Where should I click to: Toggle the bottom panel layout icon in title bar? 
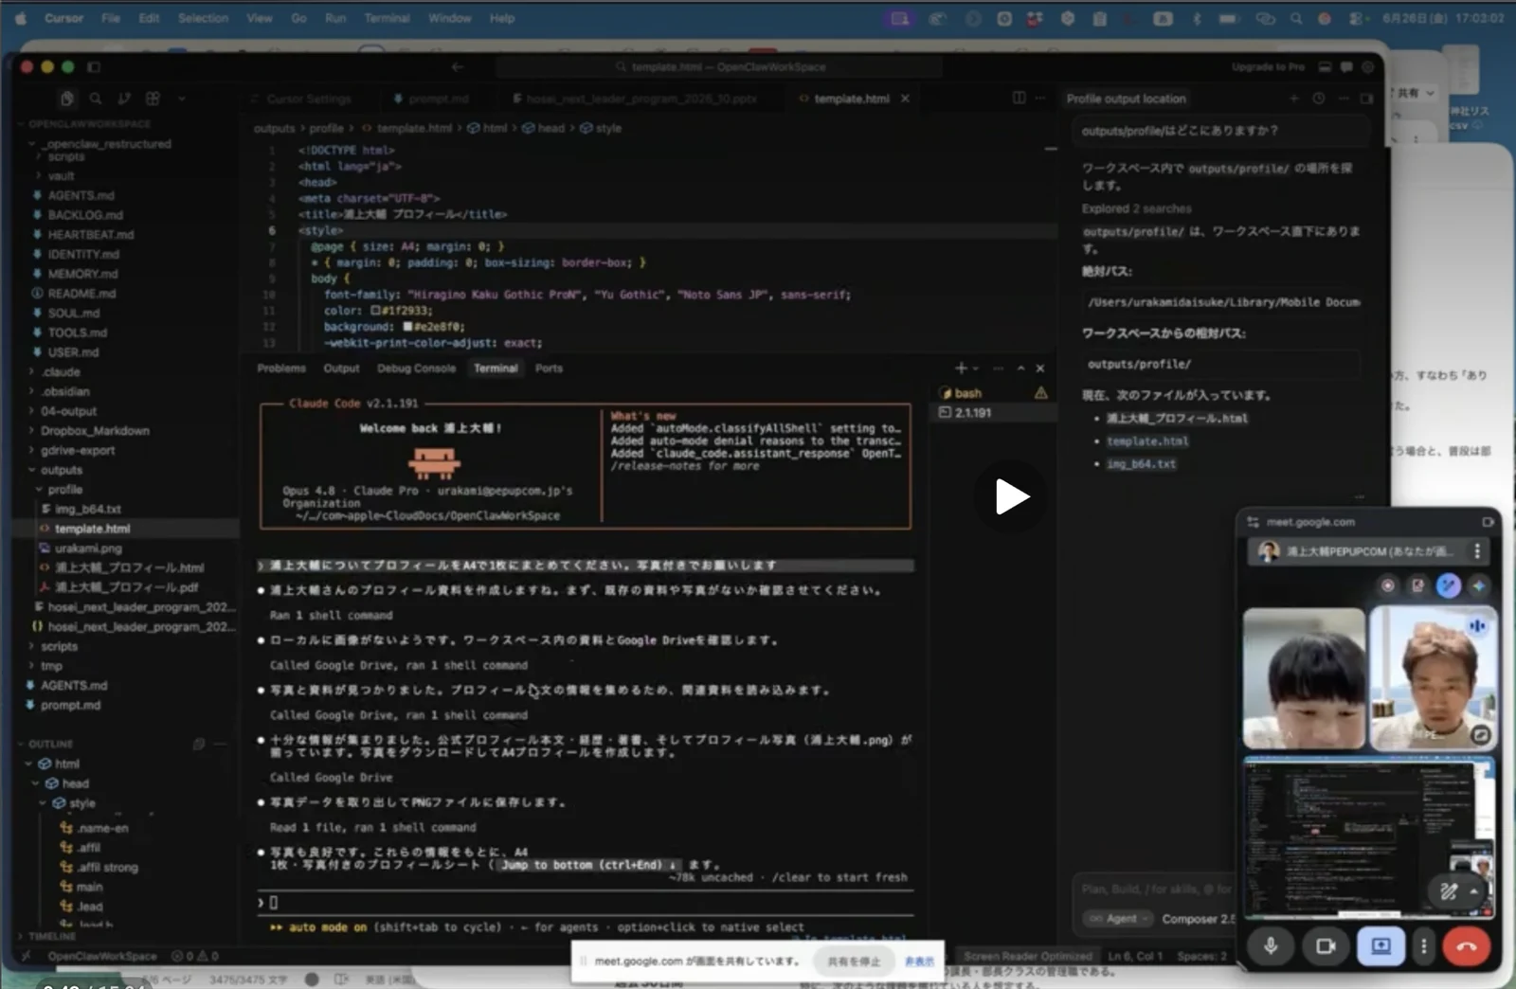[x=1325, y=67]
